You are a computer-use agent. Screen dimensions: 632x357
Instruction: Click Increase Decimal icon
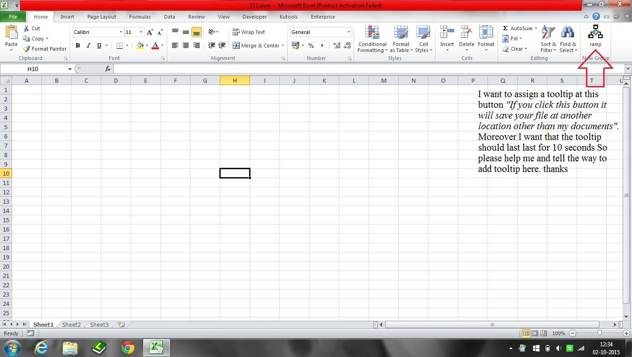(x=337, y=46)
